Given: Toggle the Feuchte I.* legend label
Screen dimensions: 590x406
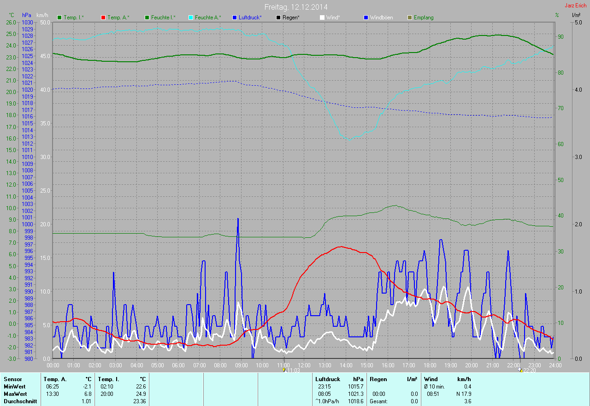Looking at the screenshot, I should click(x=163, y=18).
